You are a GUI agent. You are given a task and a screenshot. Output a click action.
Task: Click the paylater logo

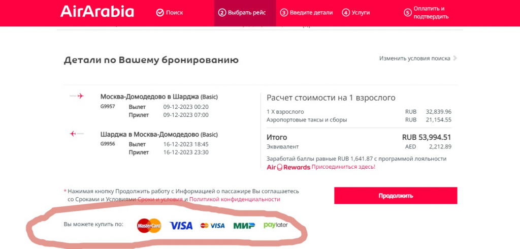point(276,225)
